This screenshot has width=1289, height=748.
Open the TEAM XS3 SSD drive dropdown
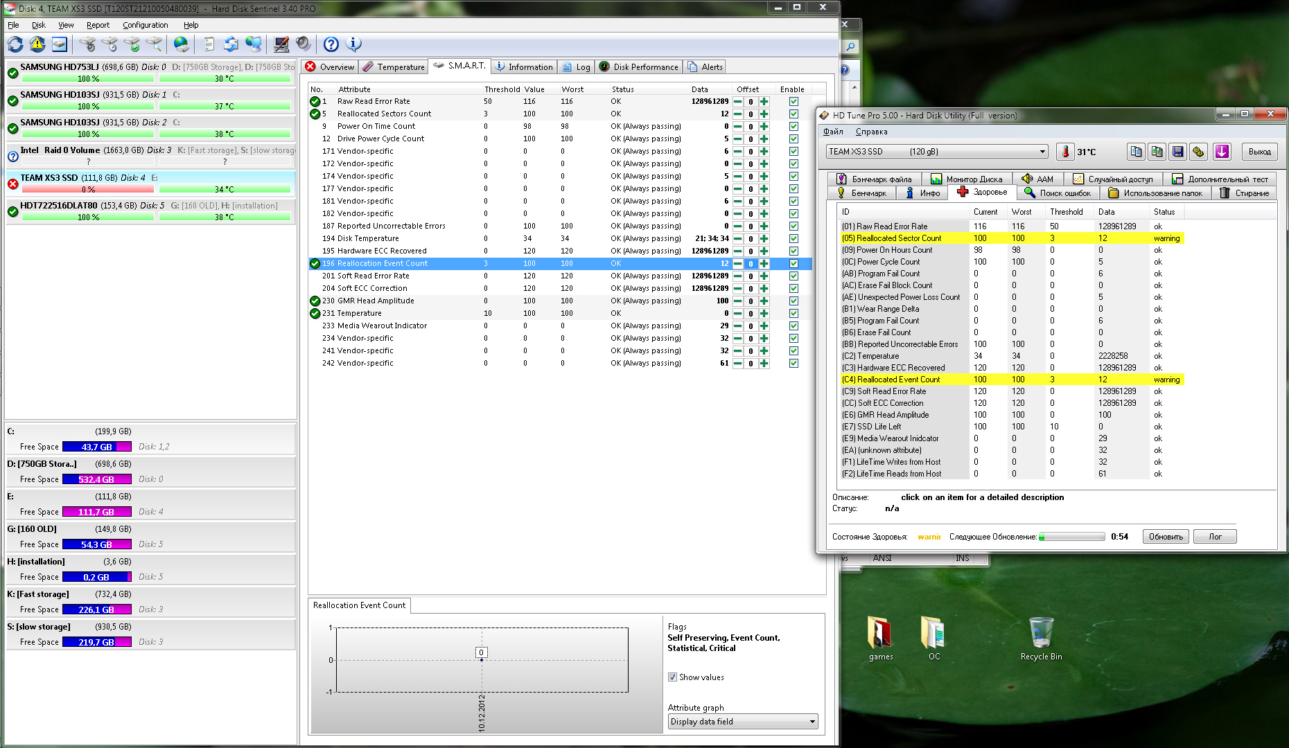937,152
